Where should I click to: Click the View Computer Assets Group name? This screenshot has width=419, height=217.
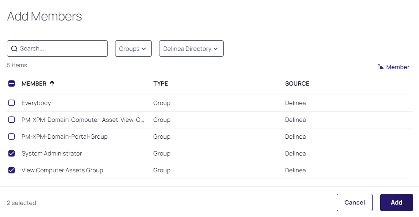(x=62, y=170)
